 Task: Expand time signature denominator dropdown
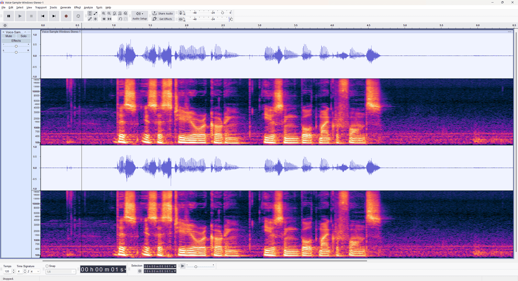tap(38, 272)
